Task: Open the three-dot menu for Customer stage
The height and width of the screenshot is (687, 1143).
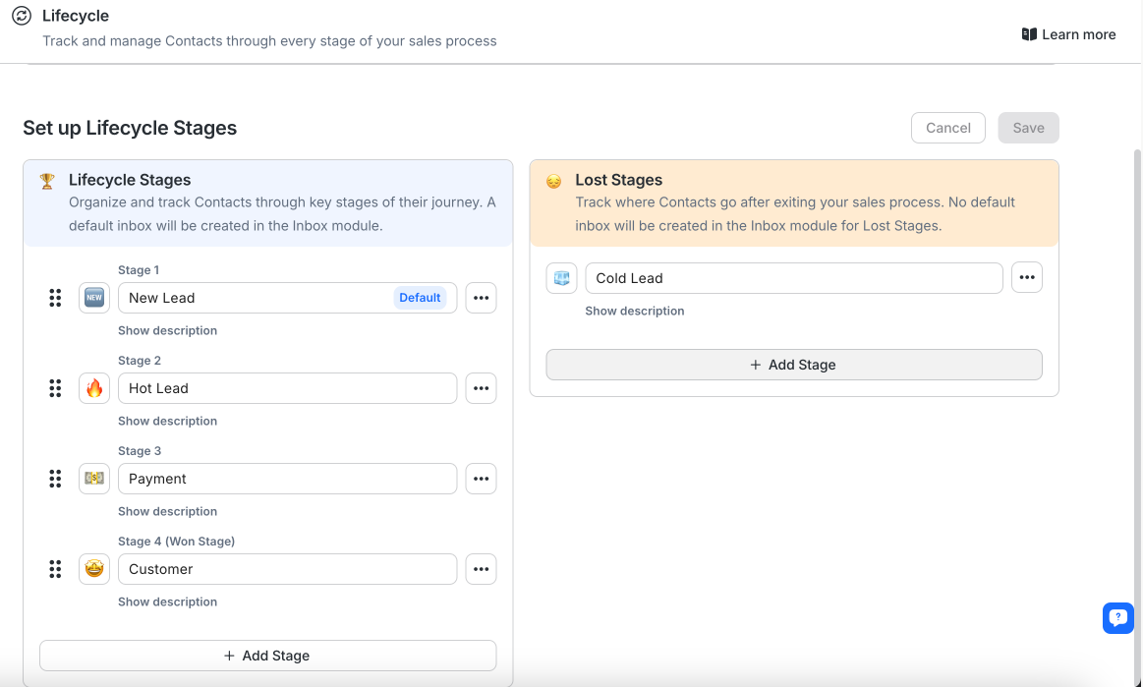Action: click(481, 569)
